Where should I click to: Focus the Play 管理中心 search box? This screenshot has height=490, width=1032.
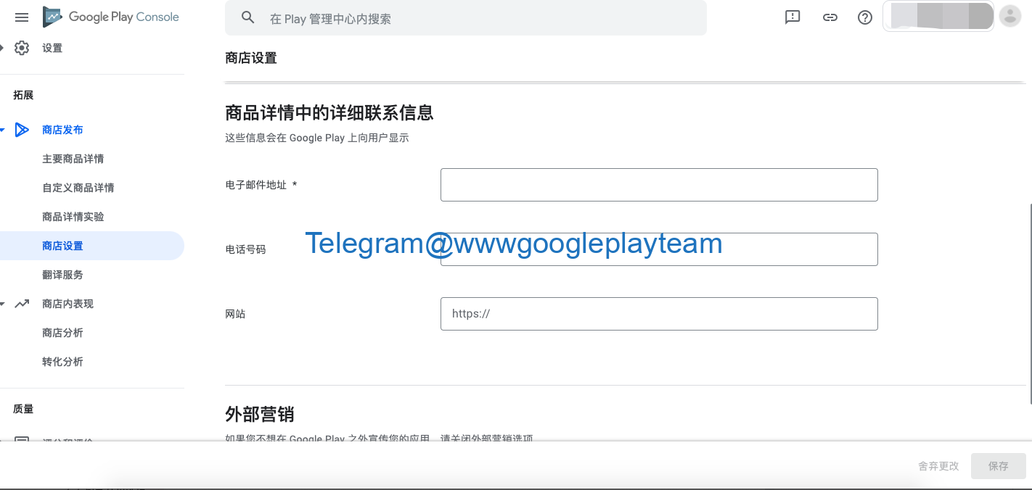(x=466, y=17)
